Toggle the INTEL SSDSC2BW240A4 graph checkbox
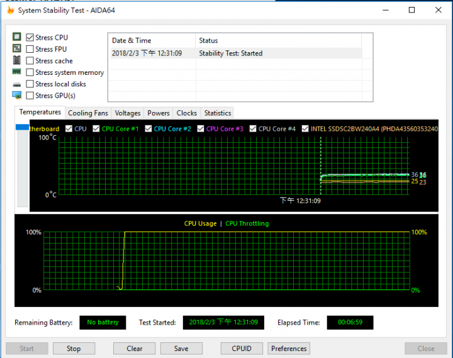 [305, 128]
